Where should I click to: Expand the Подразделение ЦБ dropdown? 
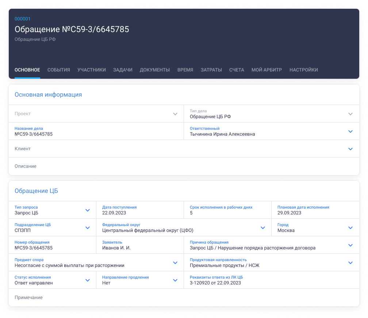pos(88,228)
